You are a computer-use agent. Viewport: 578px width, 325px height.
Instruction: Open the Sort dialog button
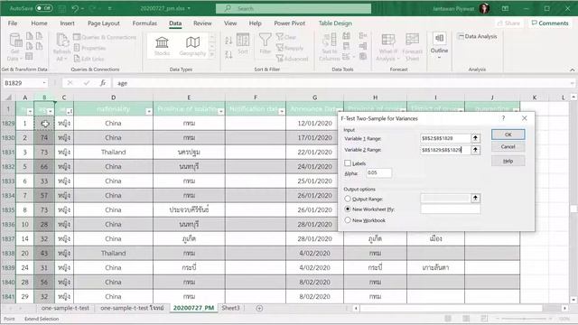[x=243, y=44]
